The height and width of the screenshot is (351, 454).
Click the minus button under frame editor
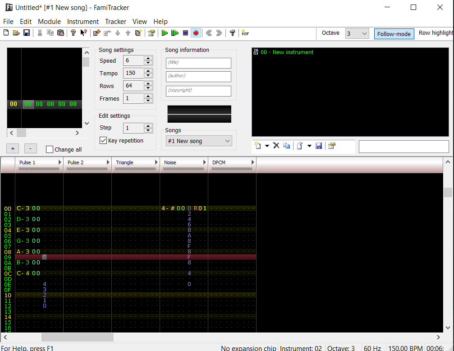(x=30, y=149)
